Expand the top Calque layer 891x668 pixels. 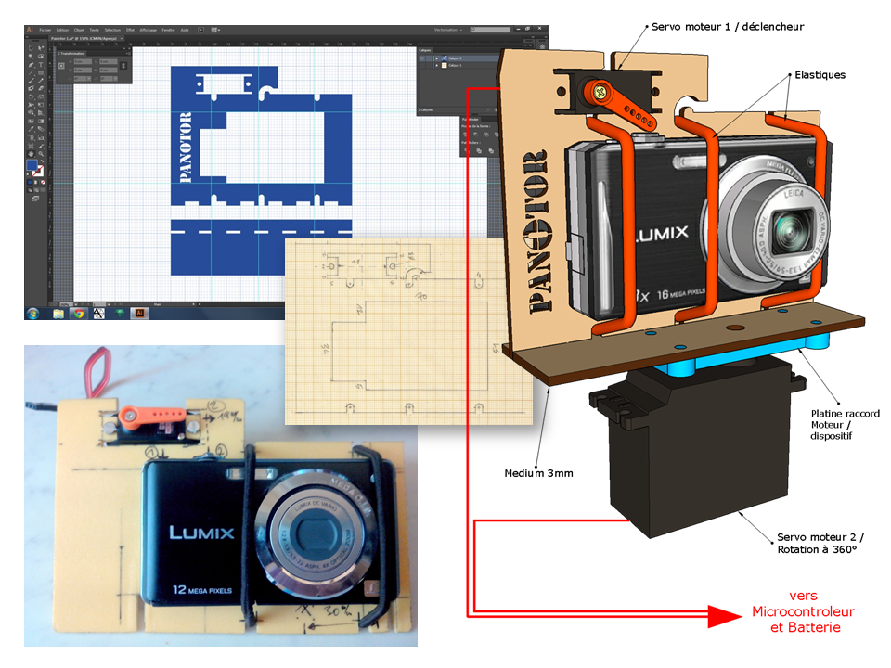coord(437,58)
